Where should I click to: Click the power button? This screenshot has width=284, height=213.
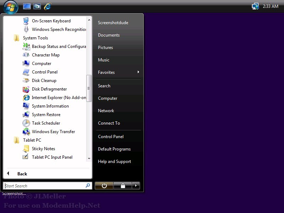pos(104,186)
